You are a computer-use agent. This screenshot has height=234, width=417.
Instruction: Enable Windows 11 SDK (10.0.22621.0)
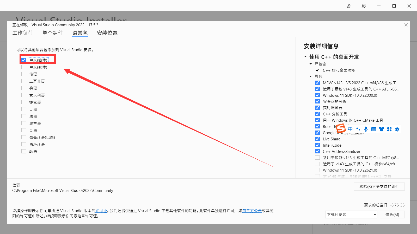tap(317, 170)
